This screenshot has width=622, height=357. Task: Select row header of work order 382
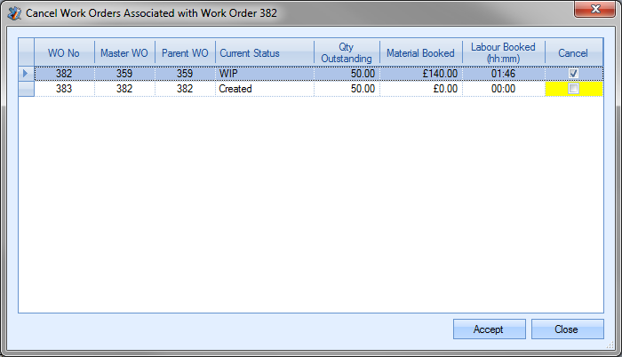26,74
